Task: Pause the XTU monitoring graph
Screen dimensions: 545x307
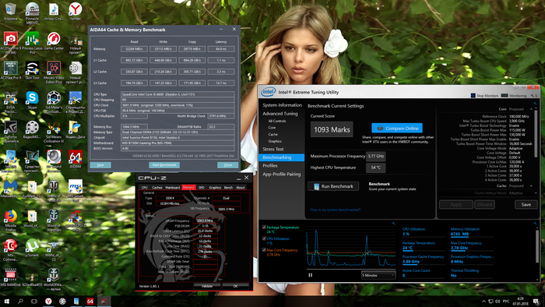Action: tap(311, 275)
